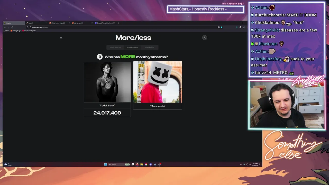Viewport: 329px width, 185px height.
Task: Click the blue bookmark star icon
Action: pyautogui.click(x=221, y=27)
